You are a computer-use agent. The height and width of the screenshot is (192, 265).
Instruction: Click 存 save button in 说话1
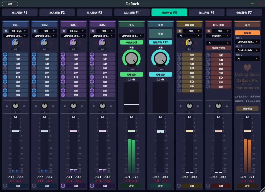[6, 31]
